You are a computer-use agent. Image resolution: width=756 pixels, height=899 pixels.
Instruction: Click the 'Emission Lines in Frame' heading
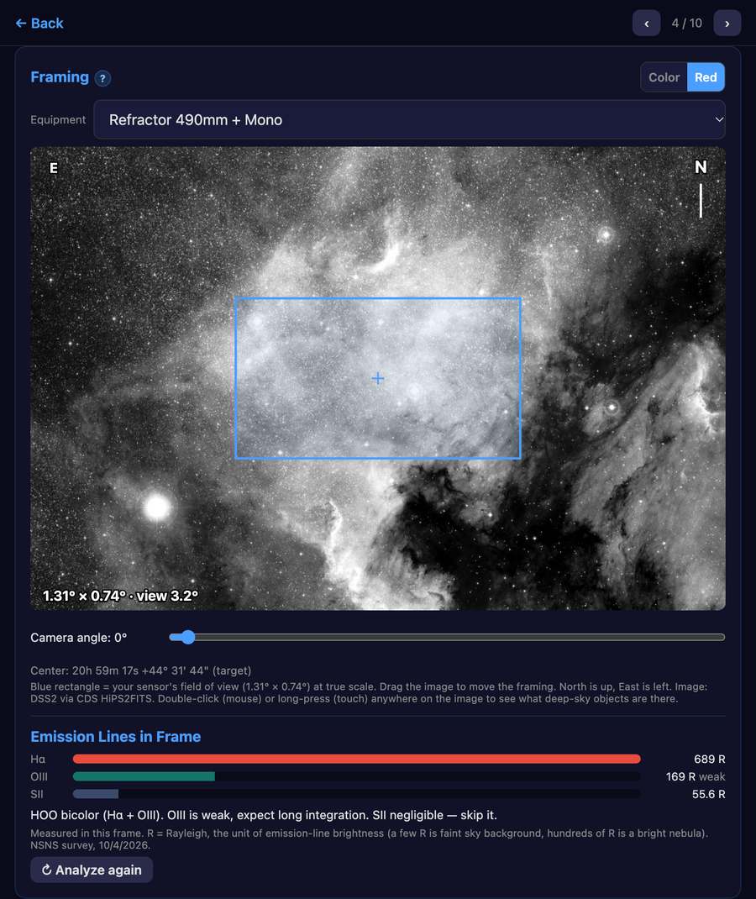point(115,737)
